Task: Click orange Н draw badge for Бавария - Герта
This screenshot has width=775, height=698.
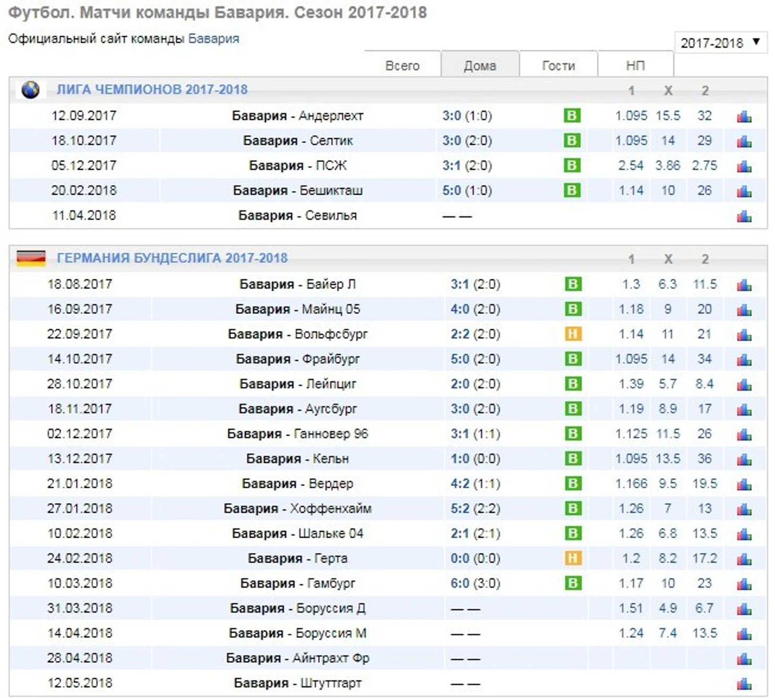Action: pyautogui.click(x=573, y=558)
